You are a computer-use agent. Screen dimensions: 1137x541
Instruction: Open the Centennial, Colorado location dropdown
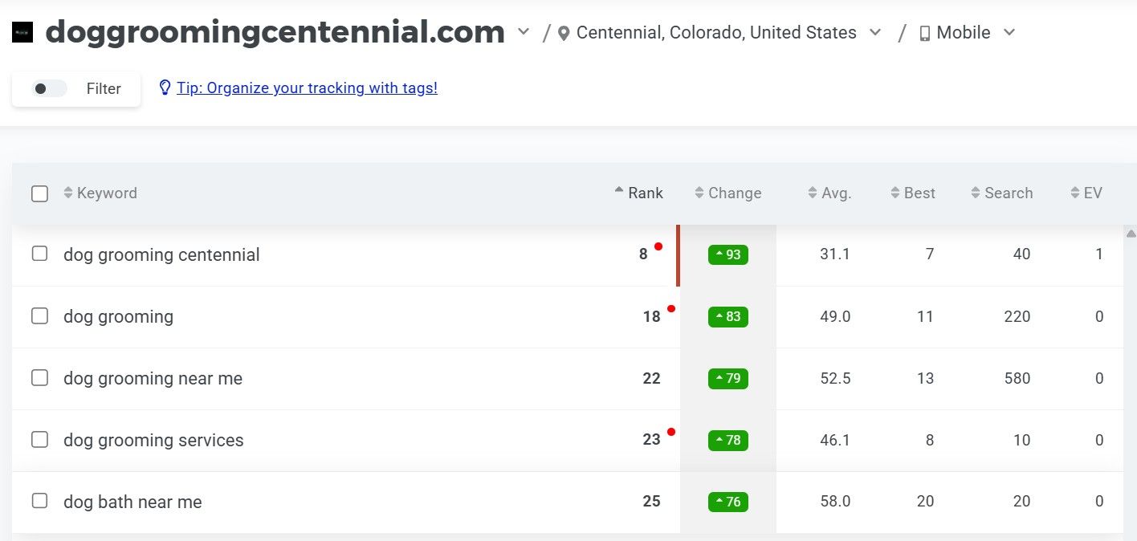(x=875, y=33)
